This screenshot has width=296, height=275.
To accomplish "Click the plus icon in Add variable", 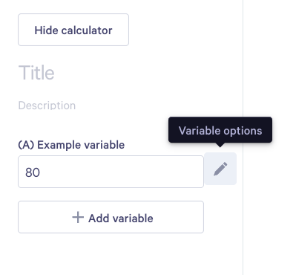I will [x=78, y=218].
